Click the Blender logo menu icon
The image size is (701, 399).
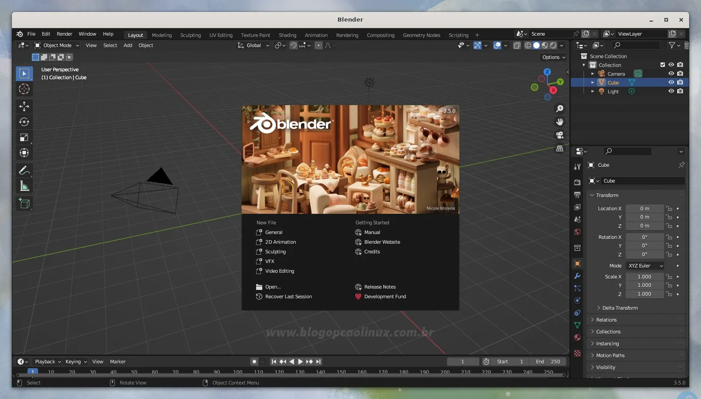(x=19, y=34)
